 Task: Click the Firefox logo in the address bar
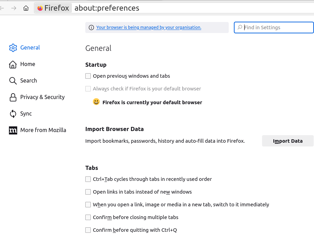point(40,8)
